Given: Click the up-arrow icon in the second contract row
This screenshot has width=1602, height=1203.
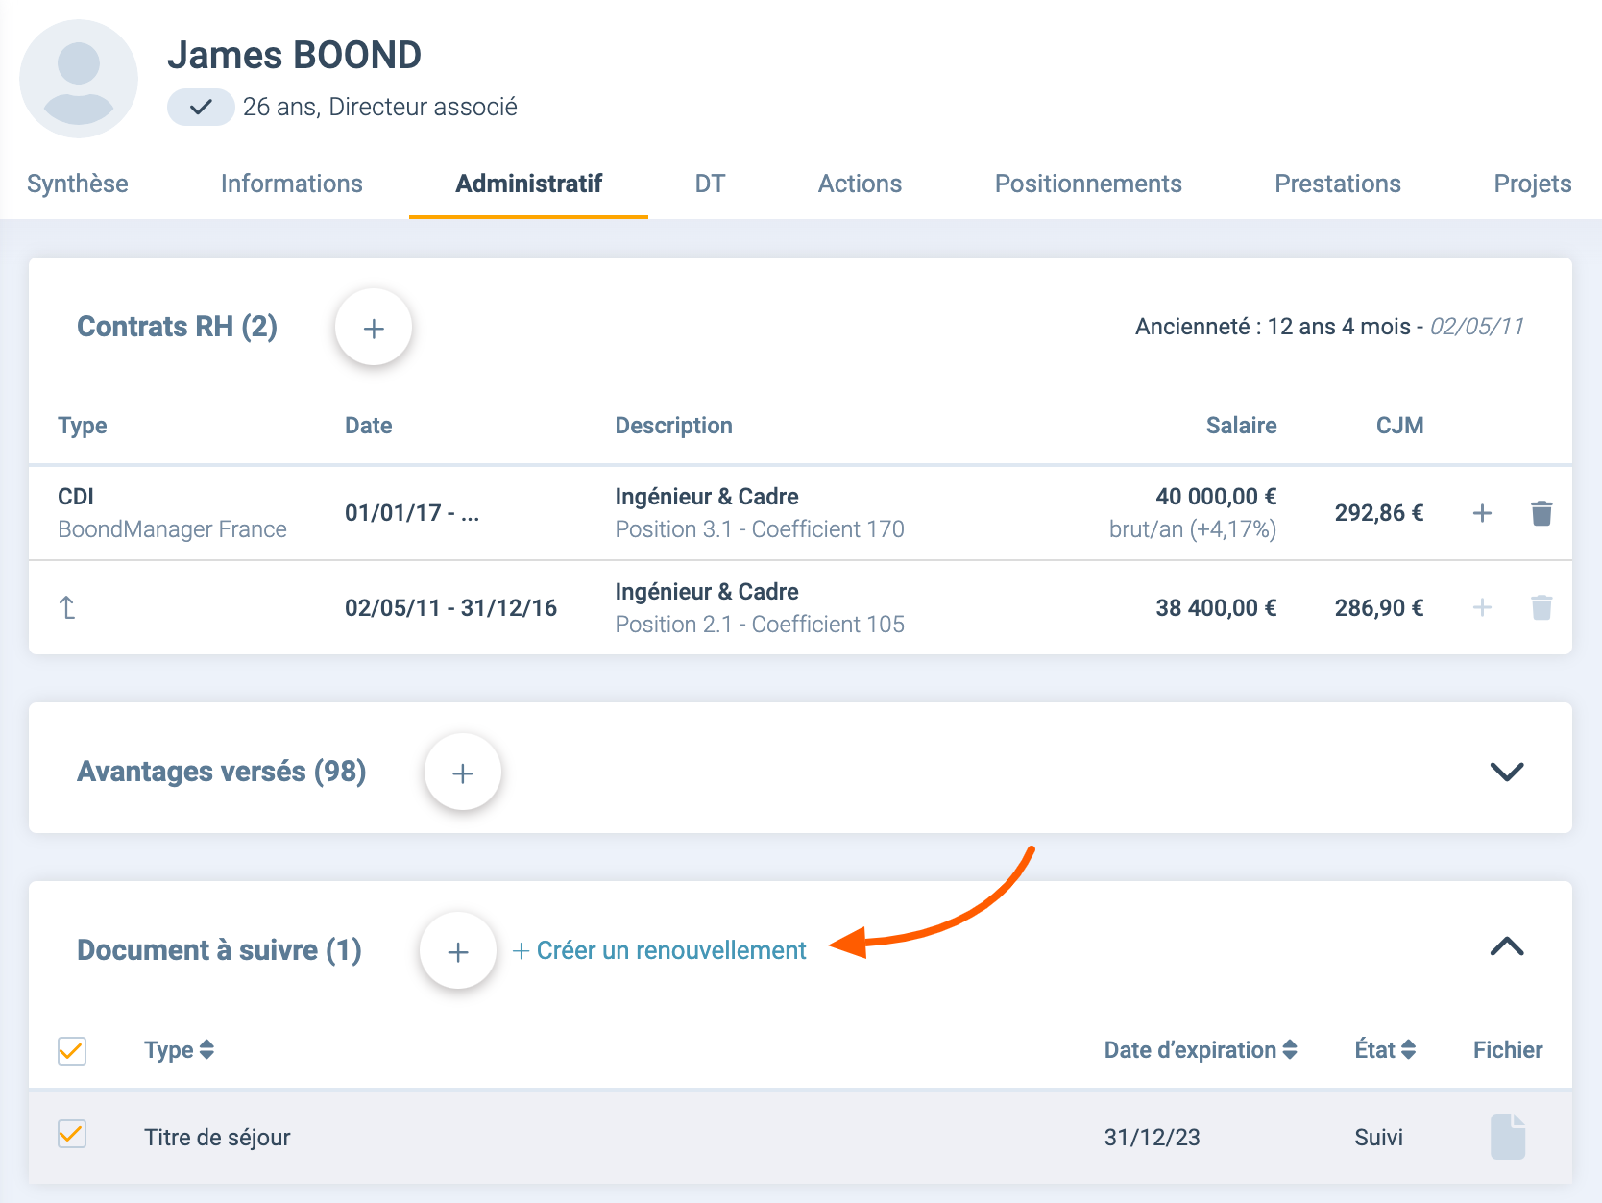Looking at the screenshot, I should (x=67, y=607).
